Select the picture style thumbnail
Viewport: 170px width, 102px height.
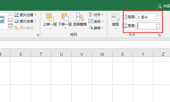pyautogui.click(x=2, y=20)
